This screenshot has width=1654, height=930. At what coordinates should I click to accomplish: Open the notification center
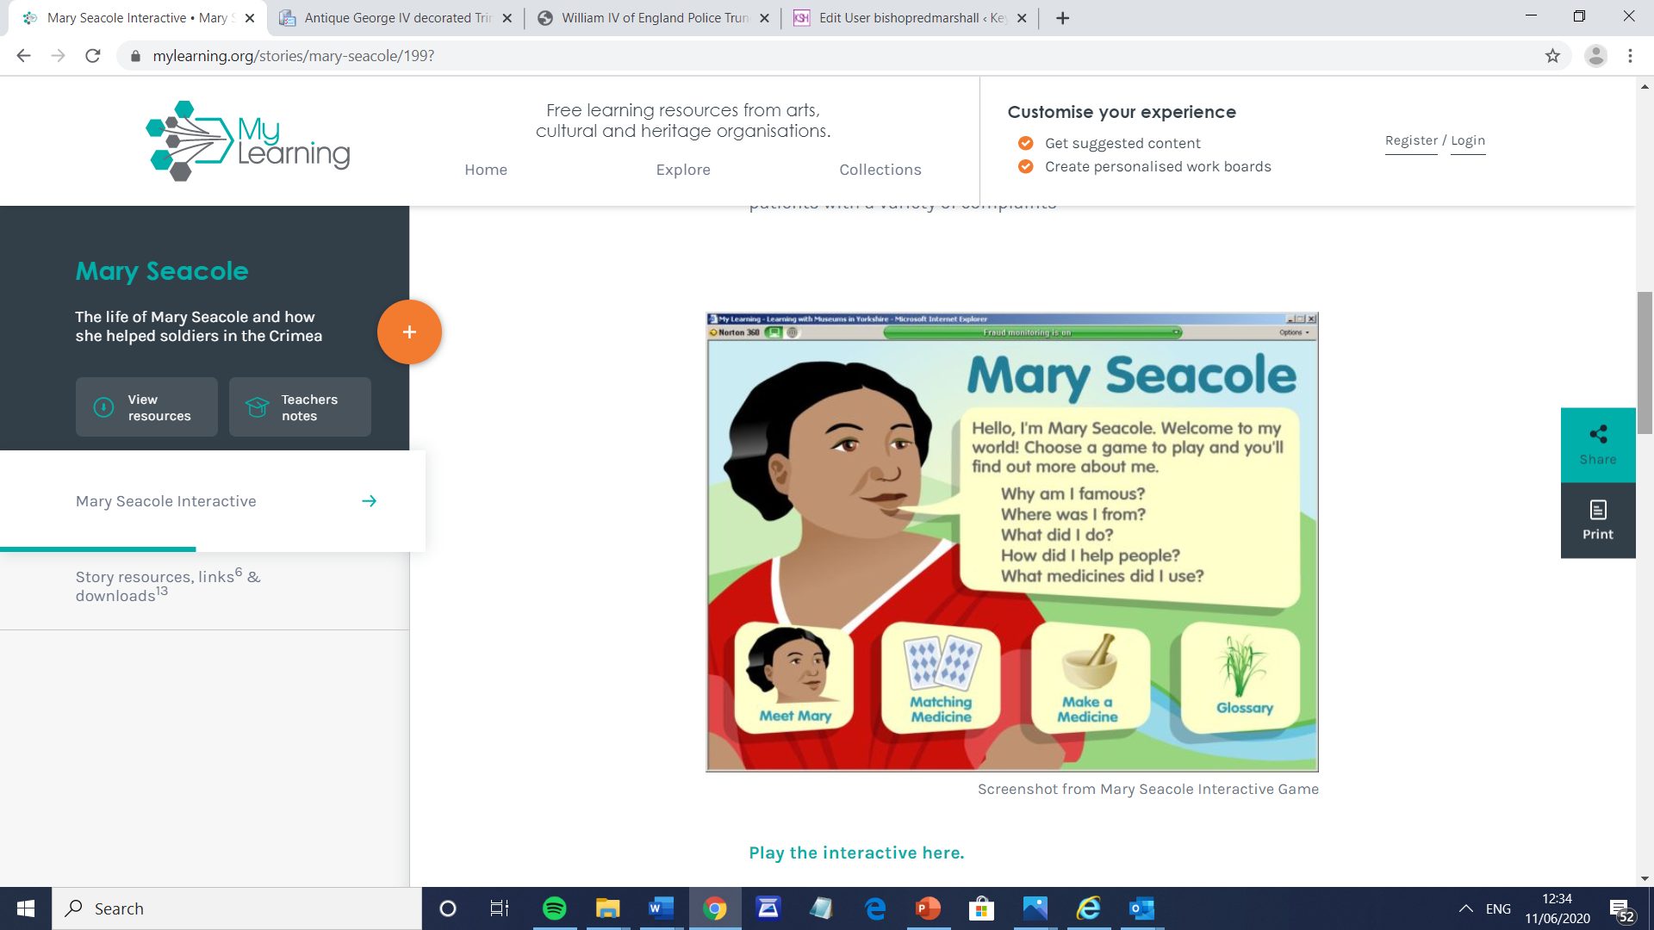pos(1622,910)
